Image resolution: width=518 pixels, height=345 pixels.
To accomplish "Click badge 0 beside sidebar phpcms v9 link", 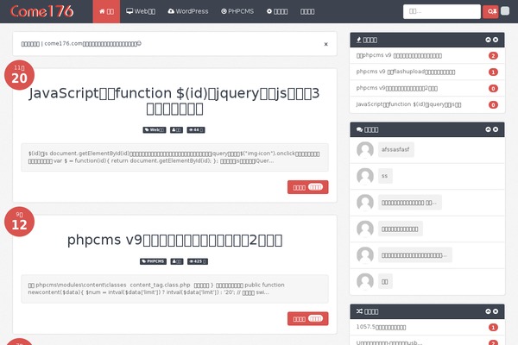I will pyautogui.click(x=493, y=89).
